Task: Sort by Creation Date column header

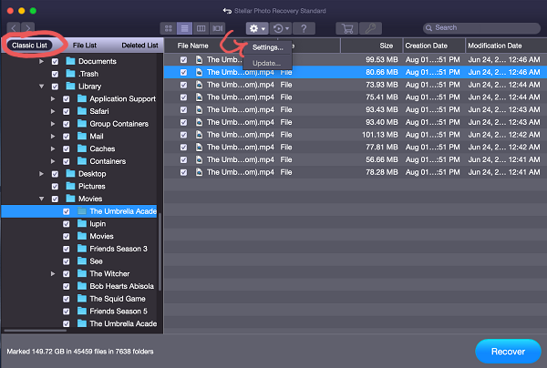Action: coord(434,46)
